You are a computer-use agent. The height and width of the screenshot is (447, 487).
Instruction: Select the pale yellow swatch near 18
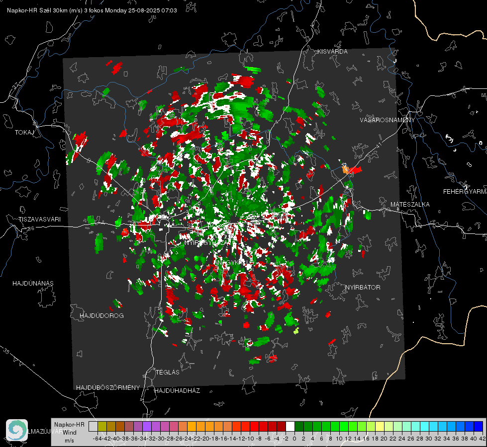[380, 427]
